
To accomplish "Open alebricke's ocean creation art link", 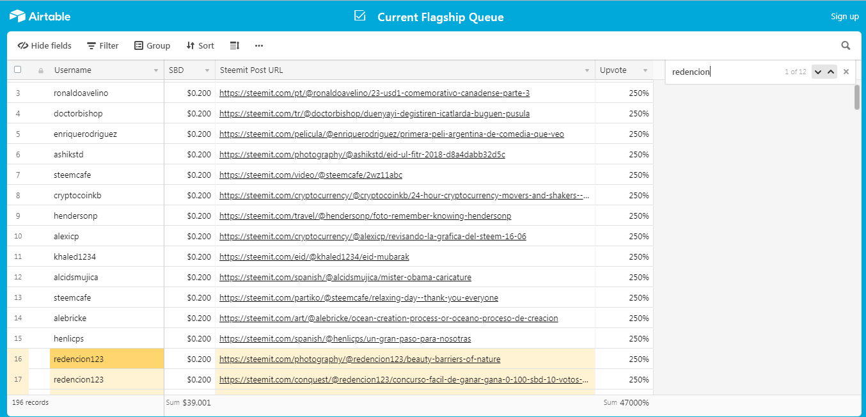I will click(389, 319).
